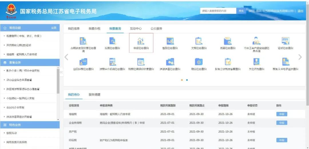
Task: Select the blue carousel page dot
Action: [x=187, y=80]
